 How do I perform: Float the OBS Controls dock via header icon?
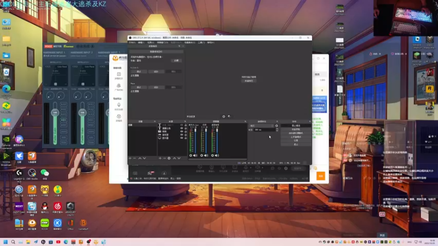310,121
